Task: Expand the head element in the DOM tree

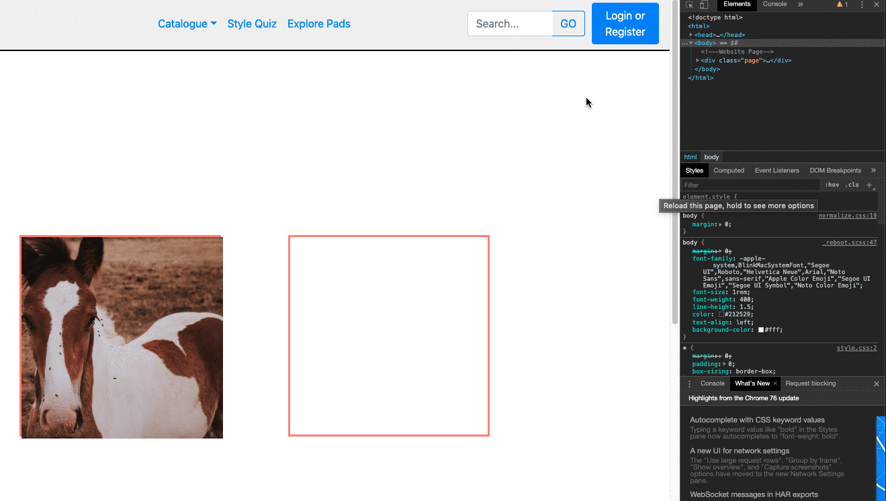Action: coord(691,34)
